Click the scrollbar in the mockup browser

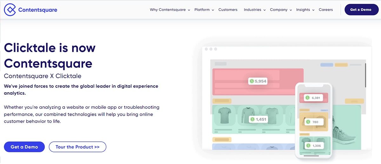tap(365, 75)
